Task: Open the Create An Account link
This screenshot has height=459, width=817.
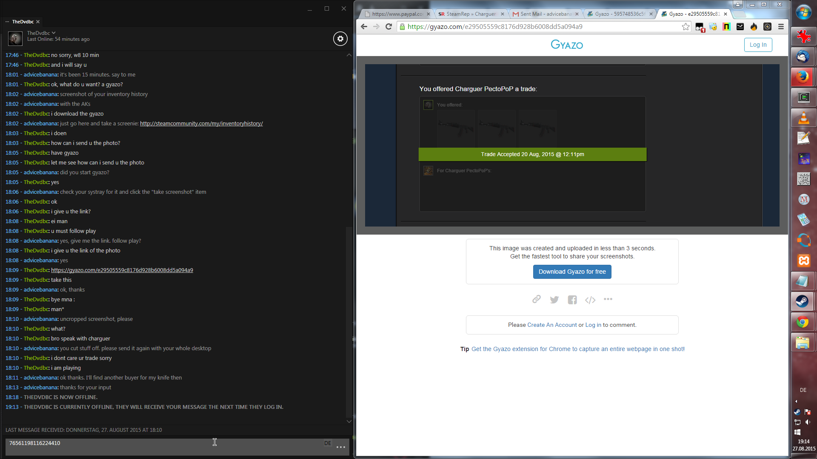Action: coord(552,325)
